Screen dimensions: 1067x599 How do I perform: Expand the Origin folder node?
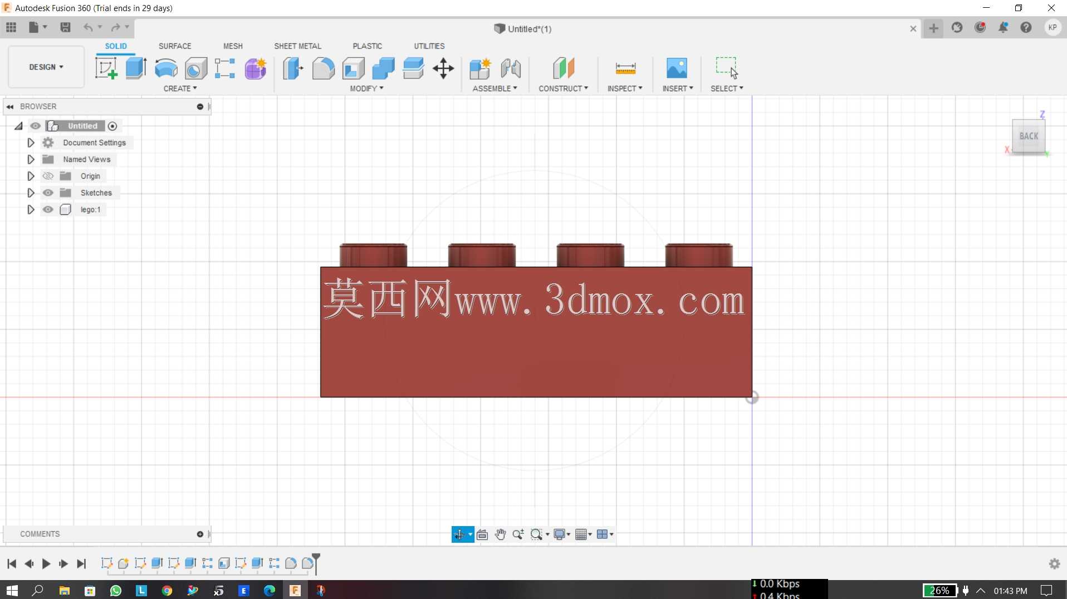[x=31, y=176]
